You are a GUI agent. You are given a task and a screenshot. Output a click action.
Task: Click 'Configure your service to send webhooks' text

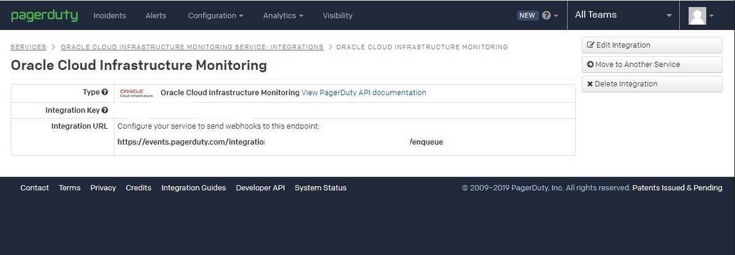[219, 126]
